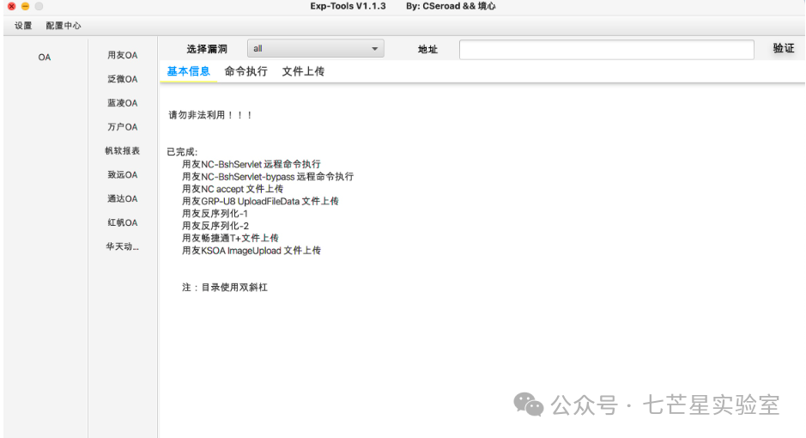Open the 设置 menu
806x438 pixels.
point(23,26)
